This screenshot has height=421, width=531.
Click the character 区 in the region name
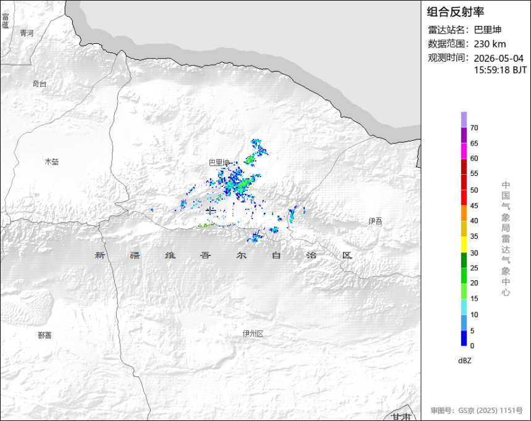point(347,255)
